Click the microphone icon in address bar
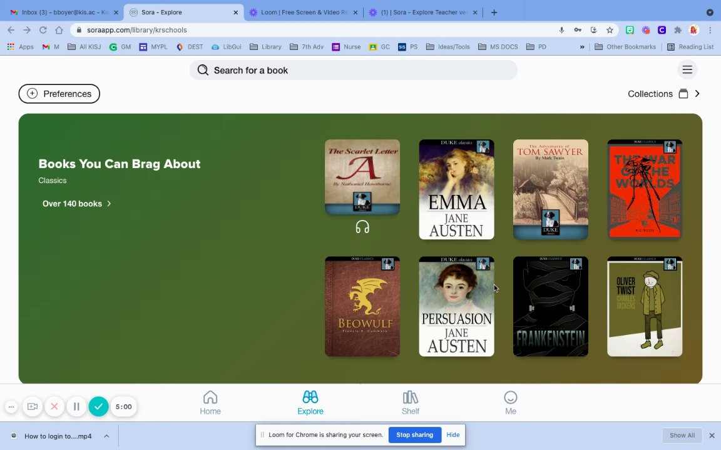Image resolution: width=721 pixels, height=450 pixels. point(561,30)
